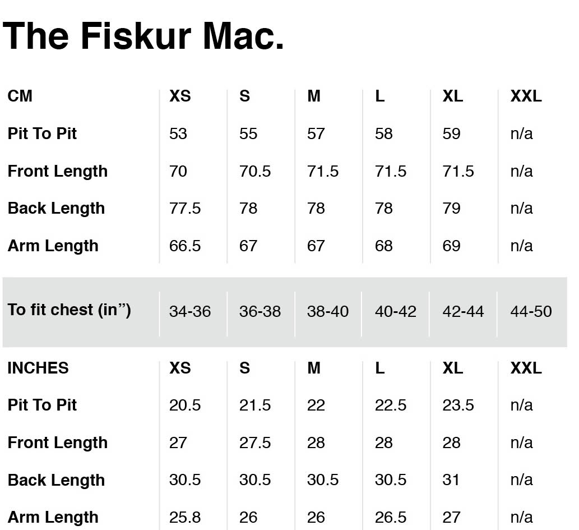The height and width of the screenshot is (530, 579).
Task: Click the 25.8 Arm Length inches value
Action: (184, 518)
